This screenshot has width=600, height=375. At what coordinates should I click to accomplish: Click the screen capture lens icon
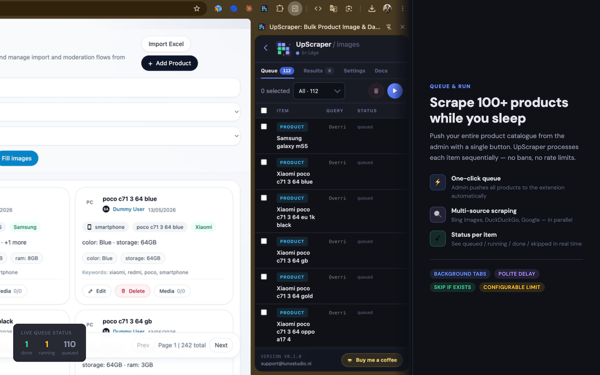point(349,8)
